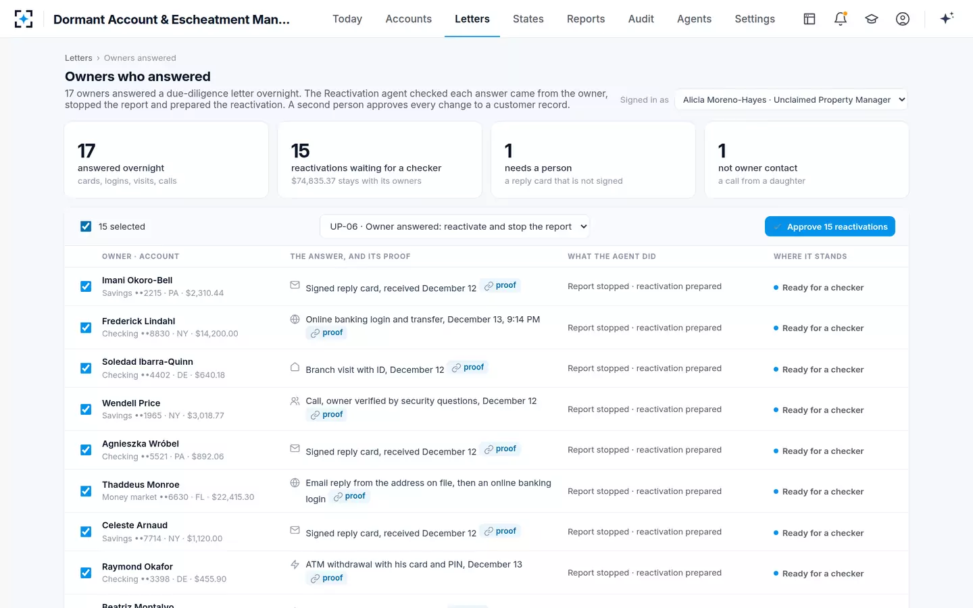This screenshot has height=608, width=973.
Task: Open the Audit tab
Action: pyautogui.click(x=641, y=19)
